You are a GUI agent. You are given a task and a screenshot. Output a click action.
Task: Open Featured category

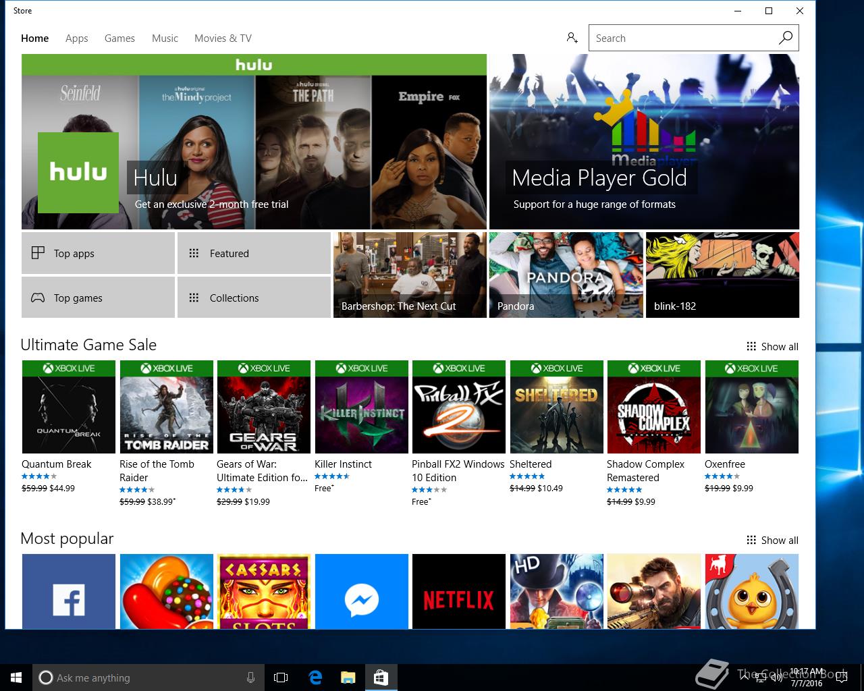click(x=254, y=253)
